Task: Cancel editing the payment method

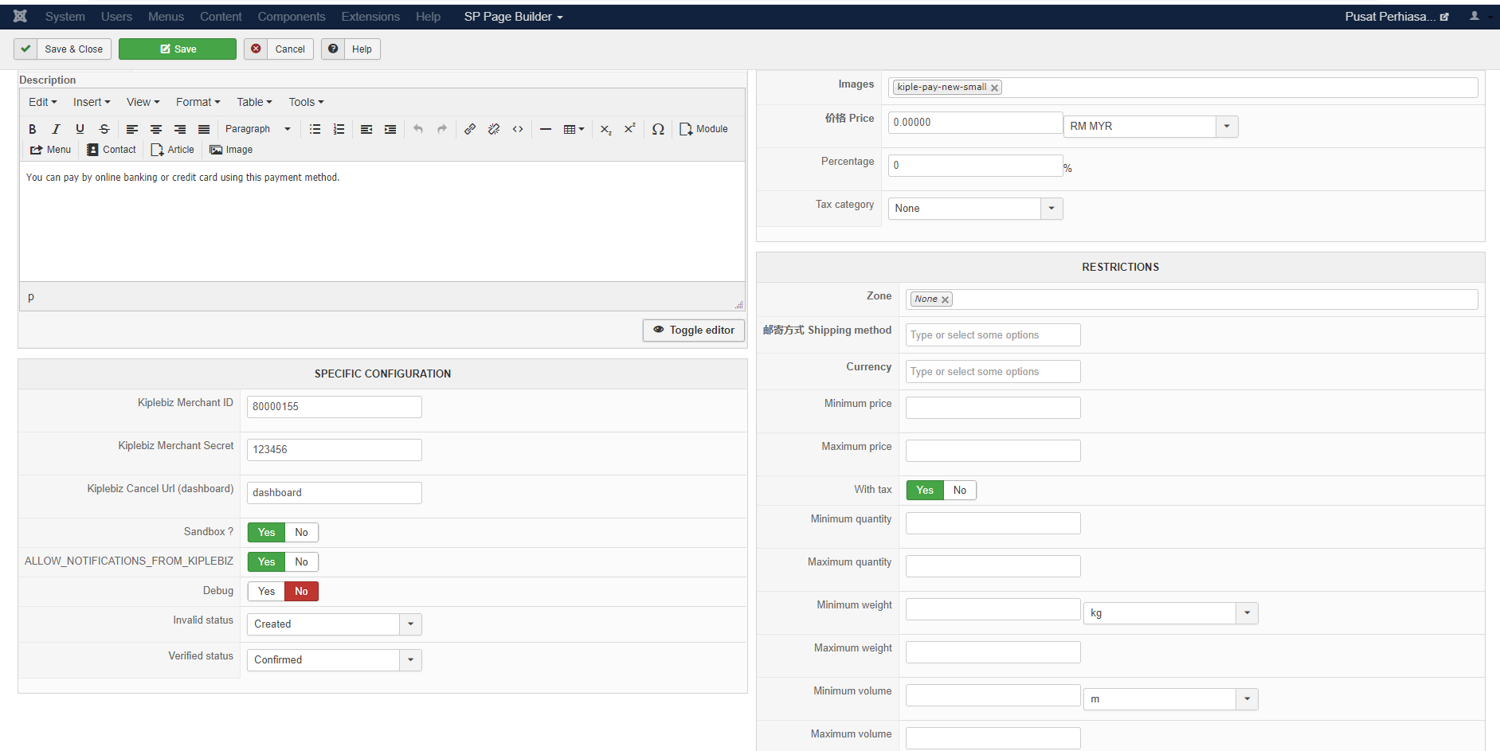Action: point(279,49)
